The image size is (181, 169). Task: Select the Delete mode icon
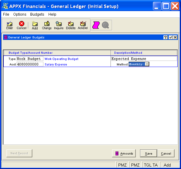(71, 25)
